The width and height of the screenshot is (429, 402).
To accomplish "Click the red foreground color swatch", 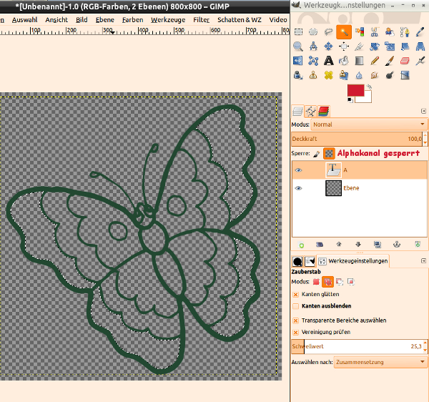I will (x=355, y=91).
